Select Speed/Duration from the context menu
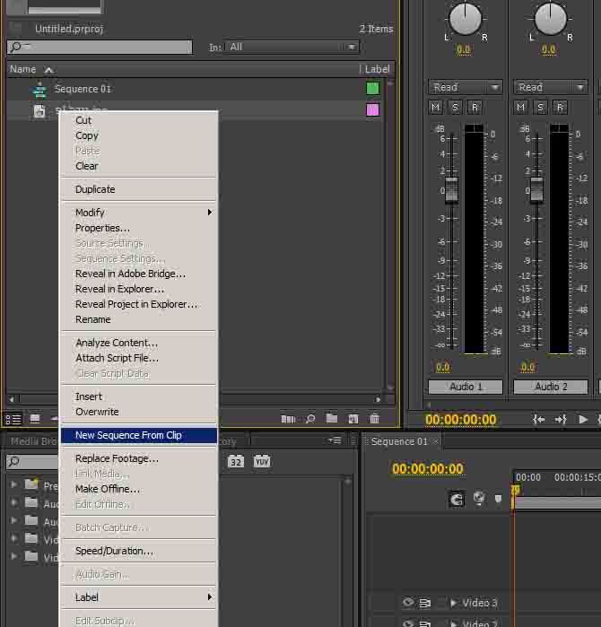This screenshot has width=601, height=627. tap(114, 551)
